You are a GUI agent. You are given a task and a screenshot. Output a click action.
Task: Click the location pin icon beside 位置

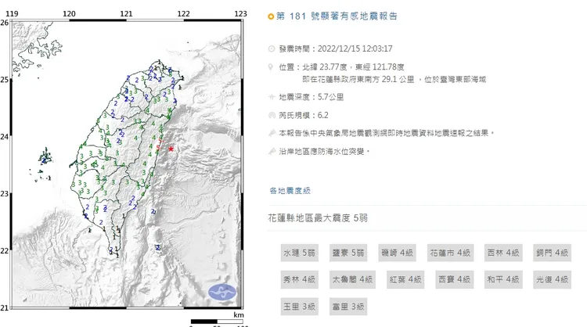point(271,67)
